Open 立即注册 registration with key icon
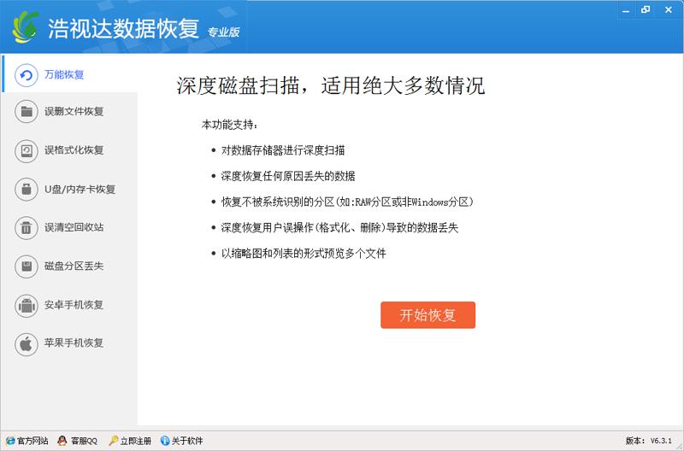 [130, 441]
